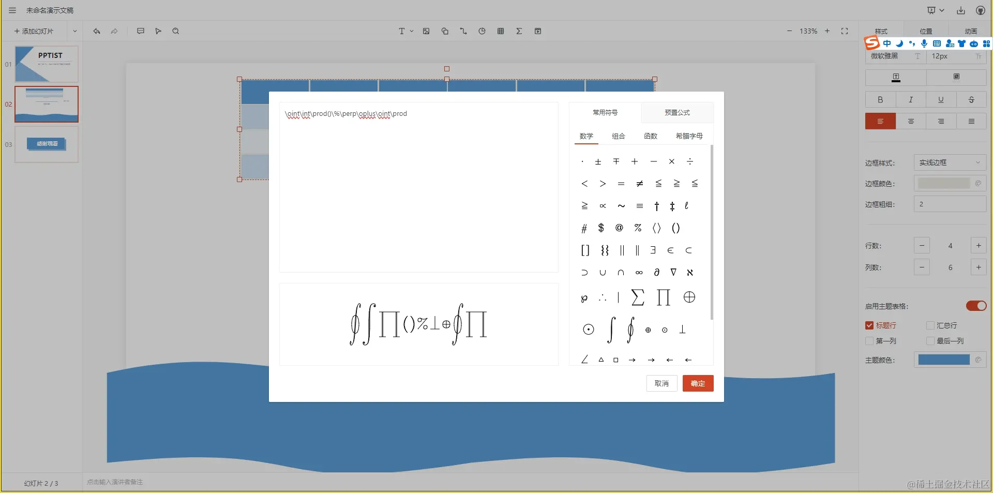Insert media with the video icon
This screenshot has height=493, width=993.
tap(538, 31)
